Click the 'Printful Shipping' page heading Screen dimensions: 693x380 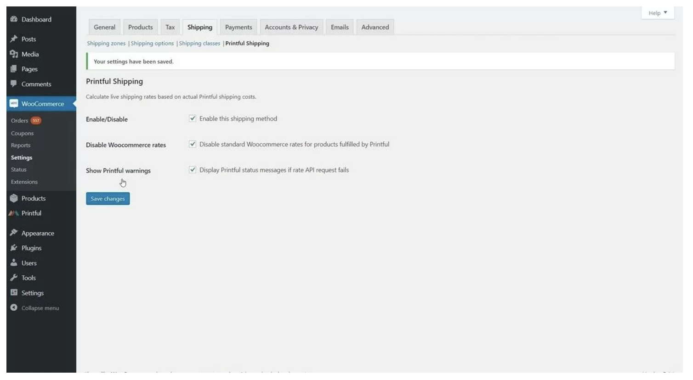click(114, 81)
